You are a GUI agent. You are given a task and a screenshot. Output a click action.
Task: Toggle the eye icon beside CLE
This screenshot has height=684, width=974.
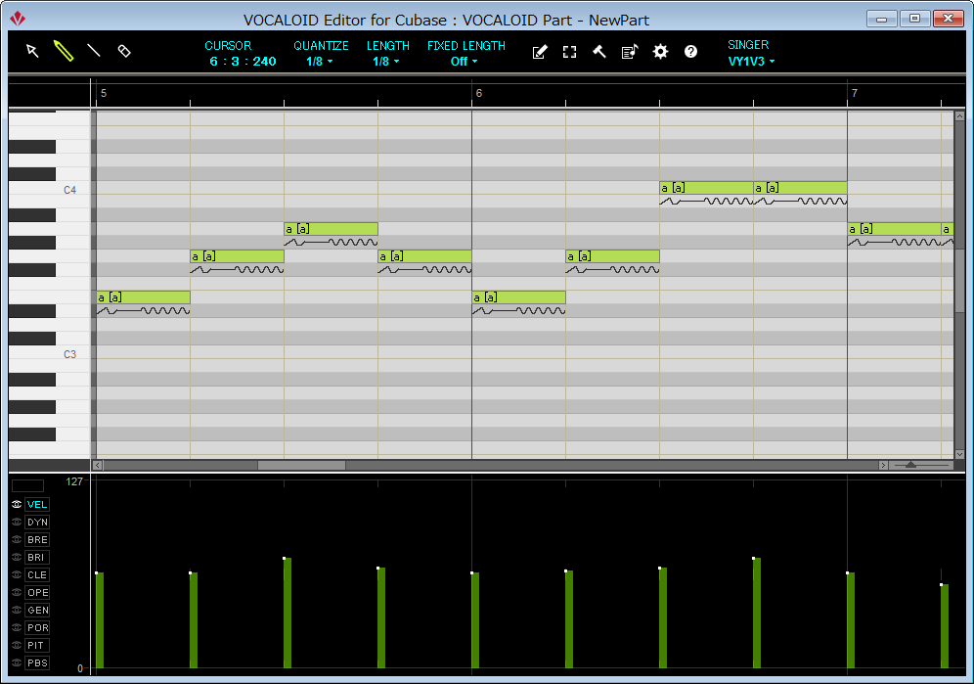(x=17, y=574)
